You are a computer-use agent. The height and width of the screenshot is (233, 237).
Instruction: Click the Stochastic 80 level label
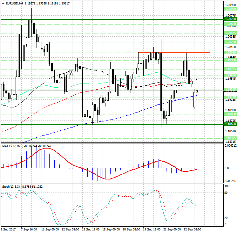click(x=226, y=193)
